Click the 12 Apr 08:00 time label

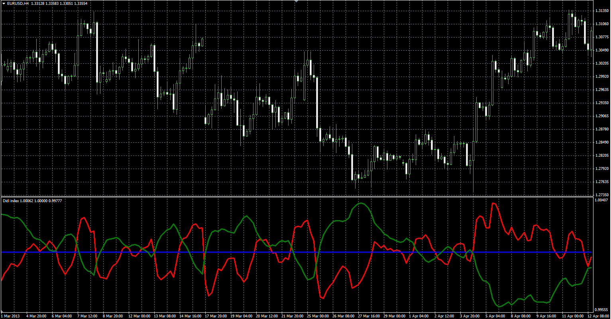tap(597, 316)
